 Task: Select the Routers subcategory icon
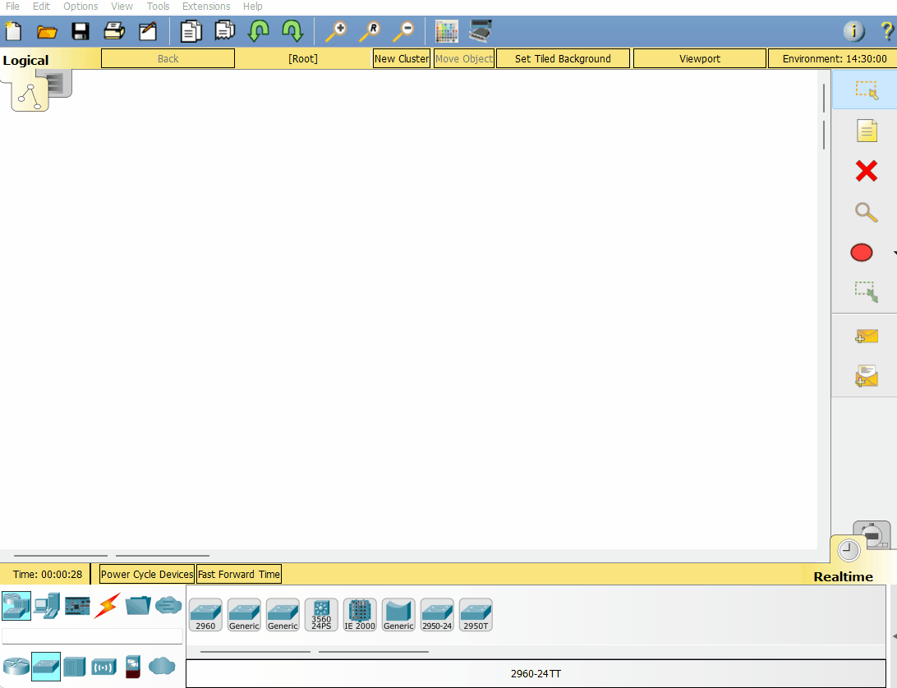(x=16, y=666)
